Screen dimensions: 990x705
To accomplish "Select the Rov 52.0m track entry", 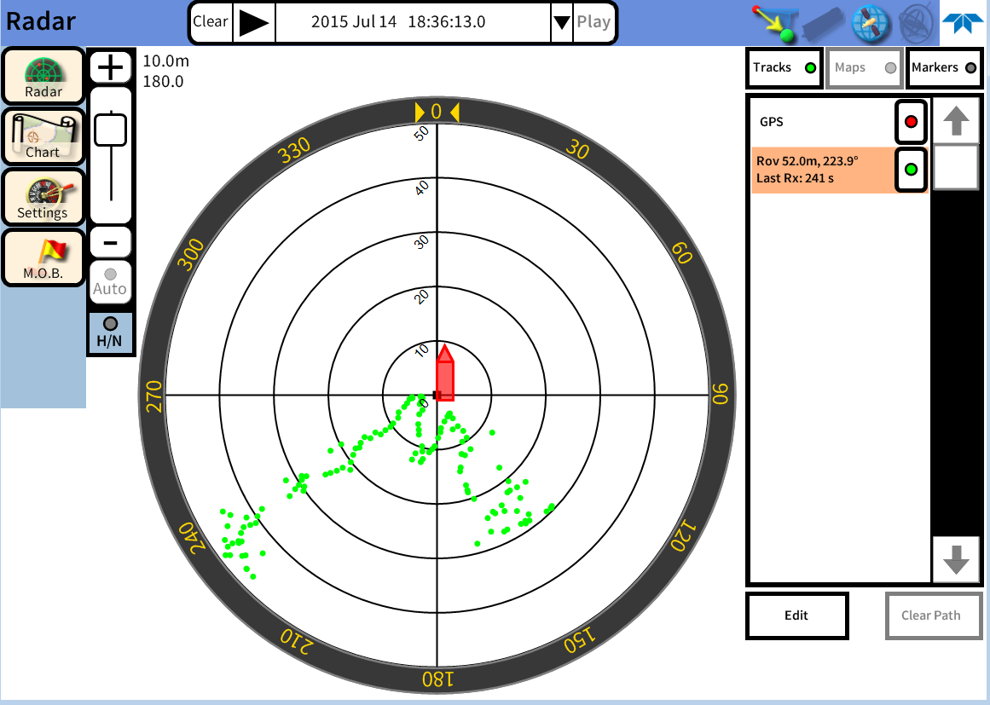I will 819,169.
